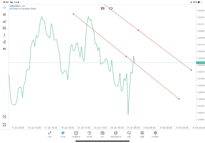
Task: Open the indicators function icon
Action: (4, 35)
